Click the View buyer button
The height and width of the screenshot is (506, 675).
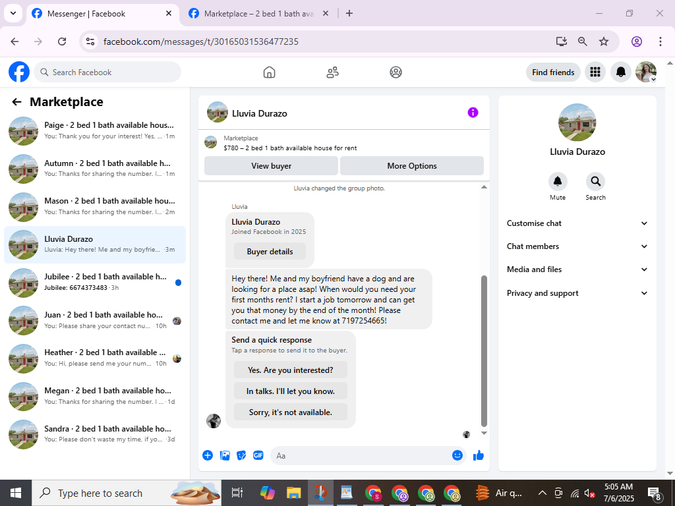click(271, 165)
